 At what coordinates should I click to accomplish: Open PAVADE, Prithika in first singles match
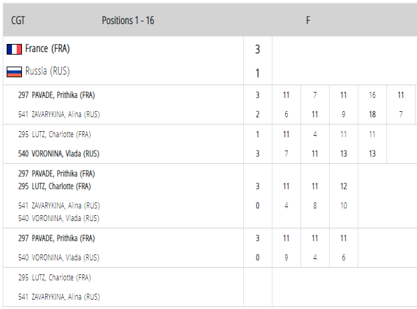pos(57,95)
